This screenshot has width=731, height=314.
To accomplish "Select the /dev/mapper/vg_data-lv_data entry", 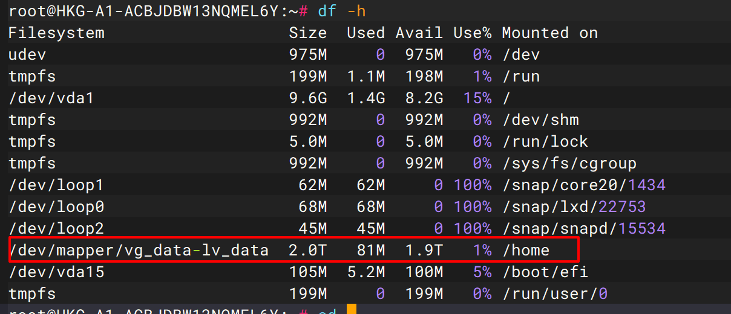I will coord(139,250).
